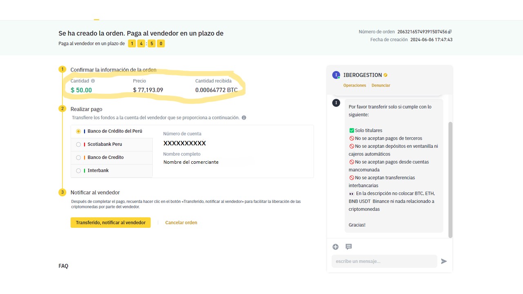Select Scotiabank Peru payment method
This screenshot has height=294, width=523.
pos(78,145)
